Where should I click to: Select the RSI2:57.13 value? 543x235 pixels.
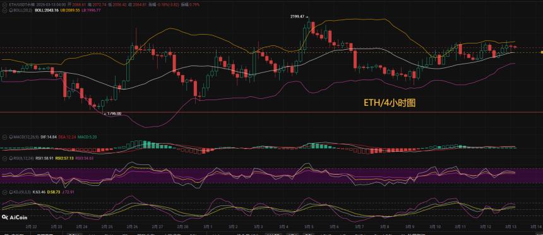[64, 158]
